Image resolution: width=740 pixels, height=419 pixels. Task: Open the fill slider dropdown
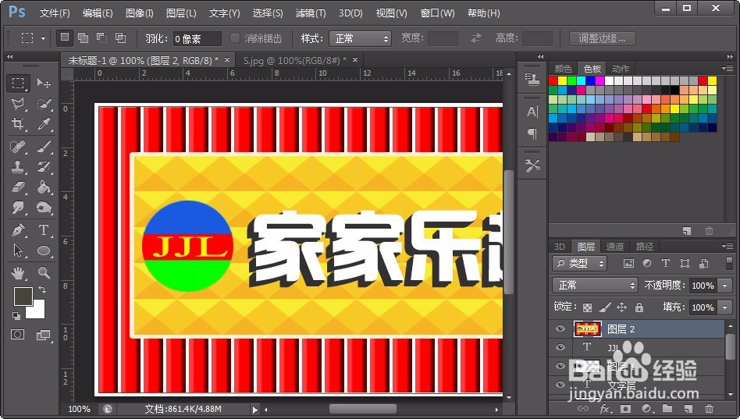pyautogui.click(x=725, y=307)
